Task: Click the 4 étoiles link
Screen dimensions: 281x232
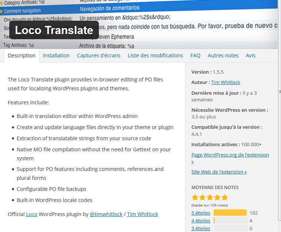Action: coord(201,221)
